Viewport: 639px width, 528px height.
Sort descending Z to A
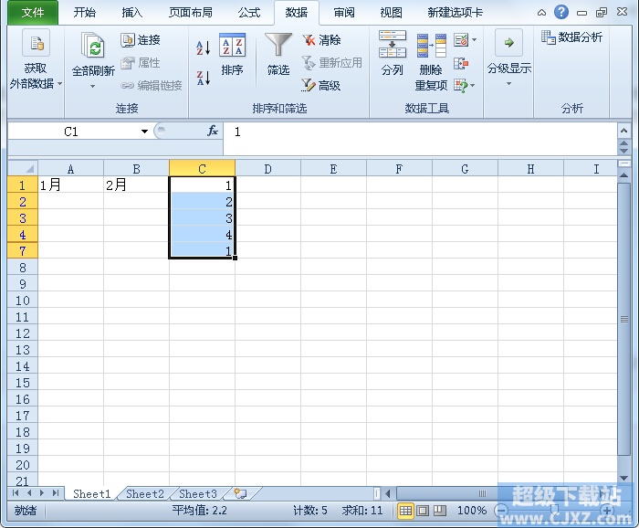click(x=203, y=78)
